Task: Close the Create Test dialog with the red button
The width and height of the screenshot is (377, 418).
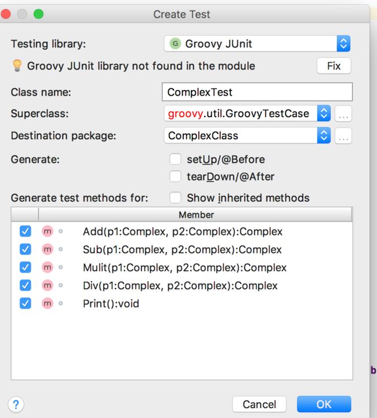Action: pyautogui.click(x=5, y=14)
